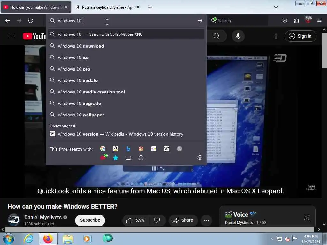Open a new tab
Screen dimensions: 327x245
(x=150, y=7)
